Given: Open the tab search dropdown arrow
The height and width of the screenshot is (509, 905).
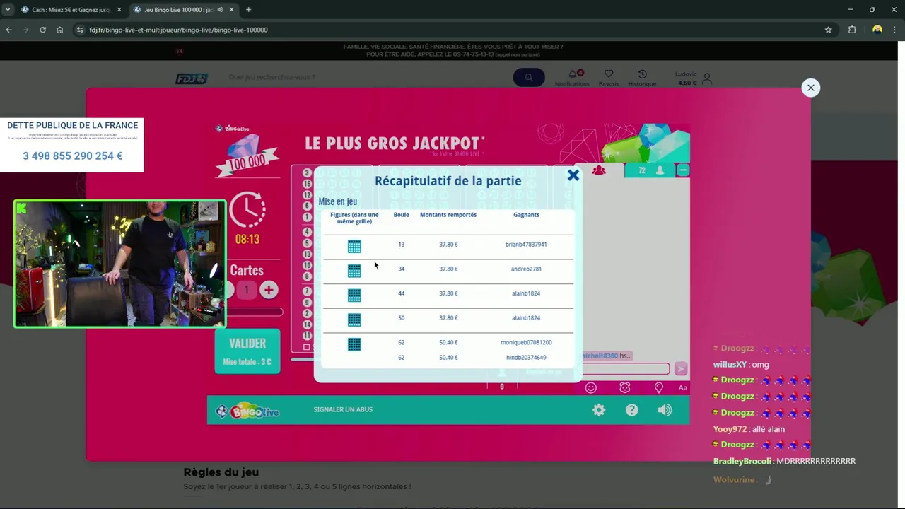Looking at the screenshot, I should tap(7, 10).
